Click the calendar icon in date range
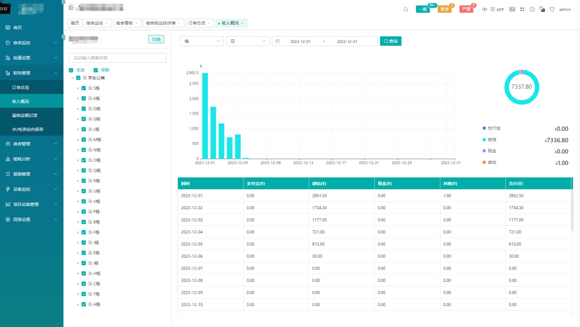 pyautogui.click(x=278, y=41)
